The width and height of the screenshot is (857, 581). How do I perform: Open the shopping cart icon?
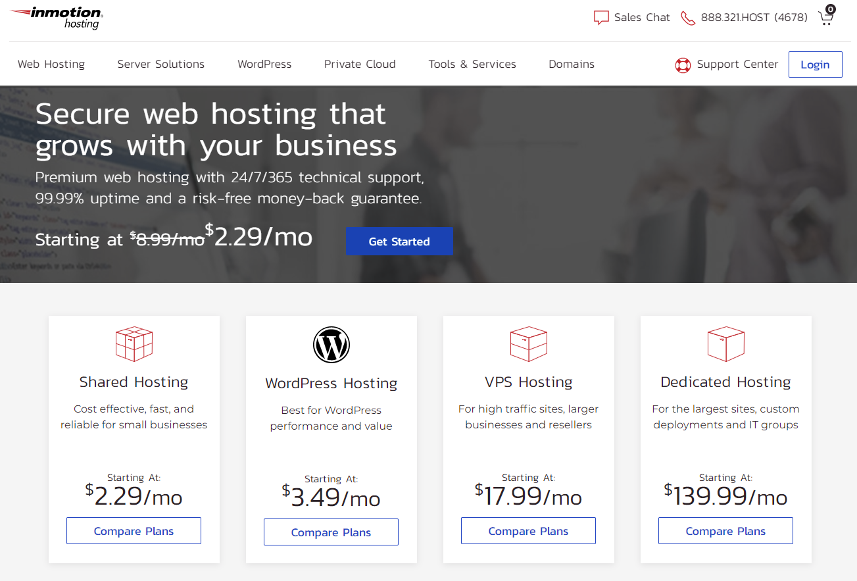point(825,18)
